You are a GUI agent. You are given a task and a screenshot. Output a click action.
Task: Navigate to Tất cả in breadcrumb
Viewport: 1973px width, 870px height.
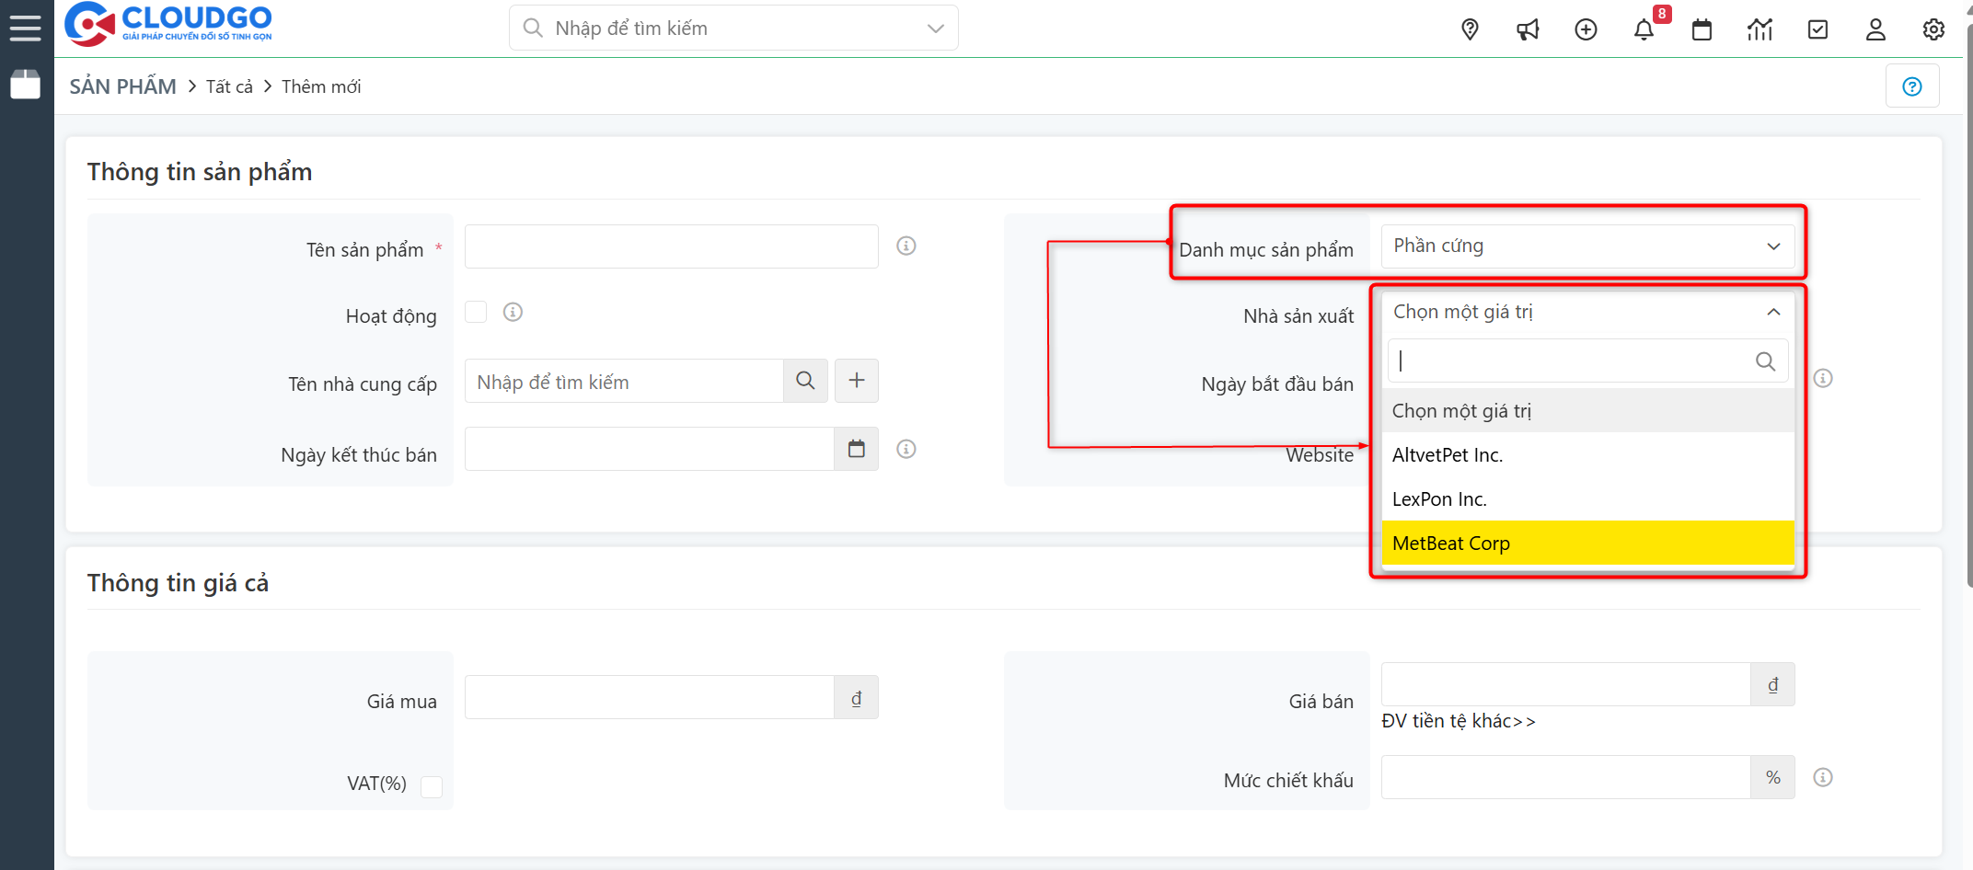point(227,86)
